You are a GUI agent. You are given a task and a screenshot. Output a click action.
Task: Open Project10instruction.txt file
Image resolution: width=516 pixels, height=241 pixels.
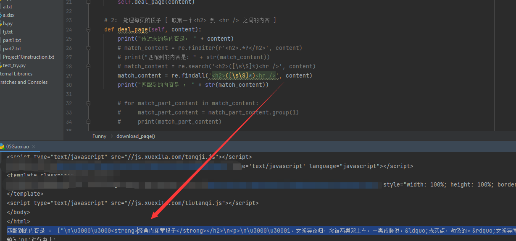(x=28, y=57)
